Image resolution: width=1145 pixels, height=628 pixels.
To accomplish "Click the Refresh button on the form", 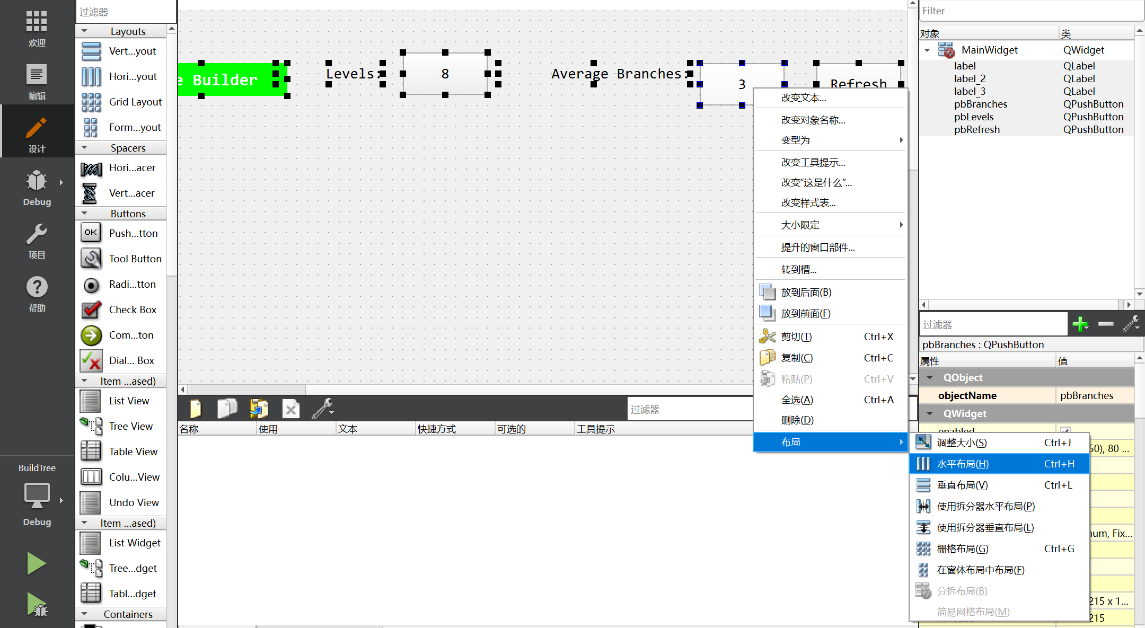I will point(858,77).
